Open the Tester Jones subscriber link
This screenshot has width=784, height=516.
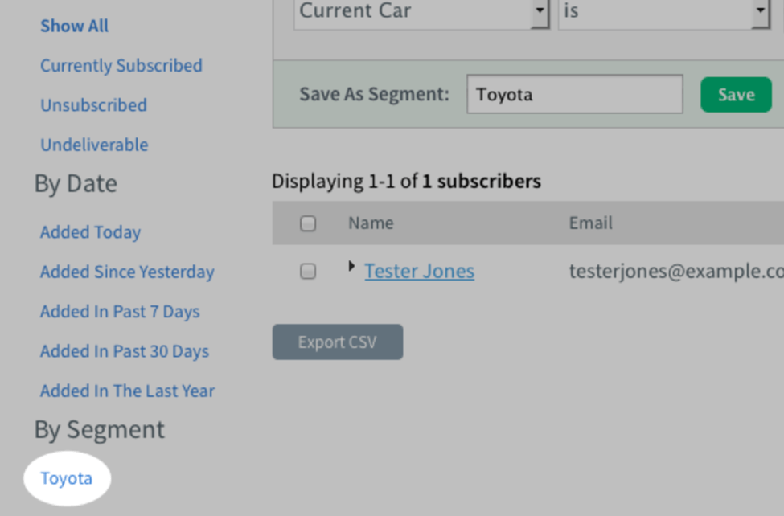[x=419, y=272]
